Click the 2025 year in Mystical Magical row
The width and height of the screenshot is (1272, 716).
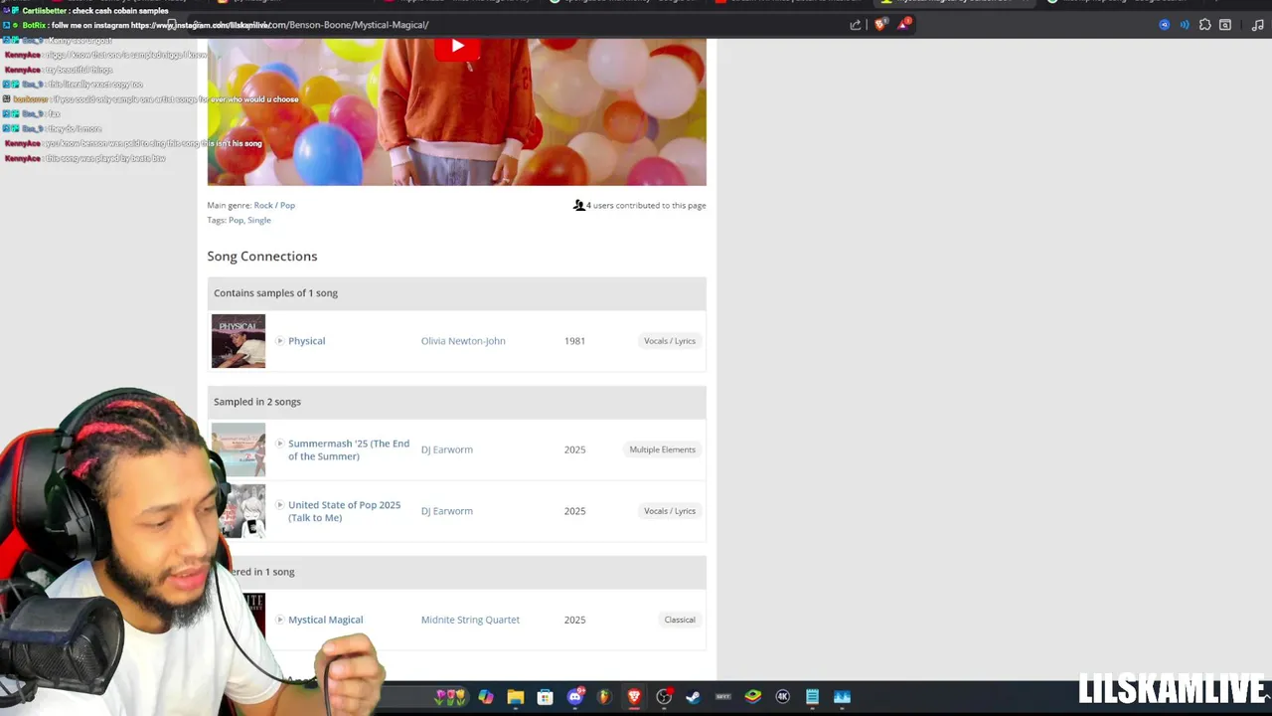574,620
